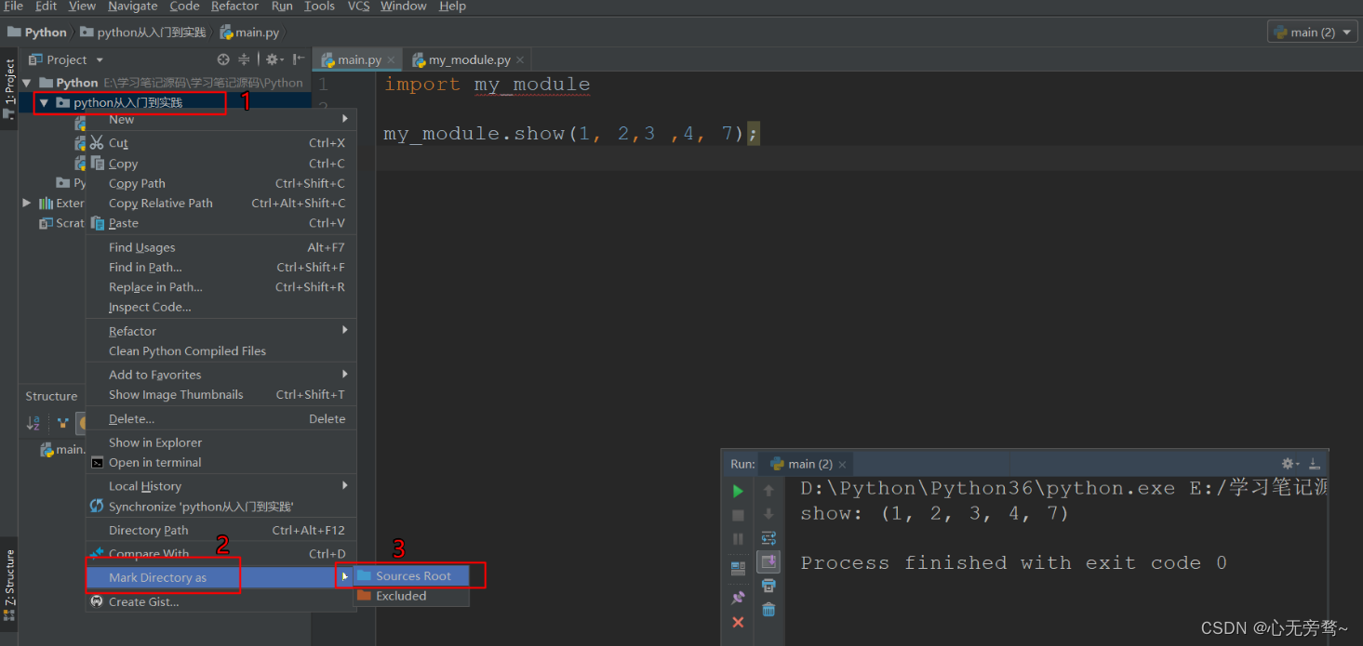The width and height of the screenshot is (1363, 646).
Task: Choose Delete... from context menu
Action: pyautogui.click(x=221, y=418)
